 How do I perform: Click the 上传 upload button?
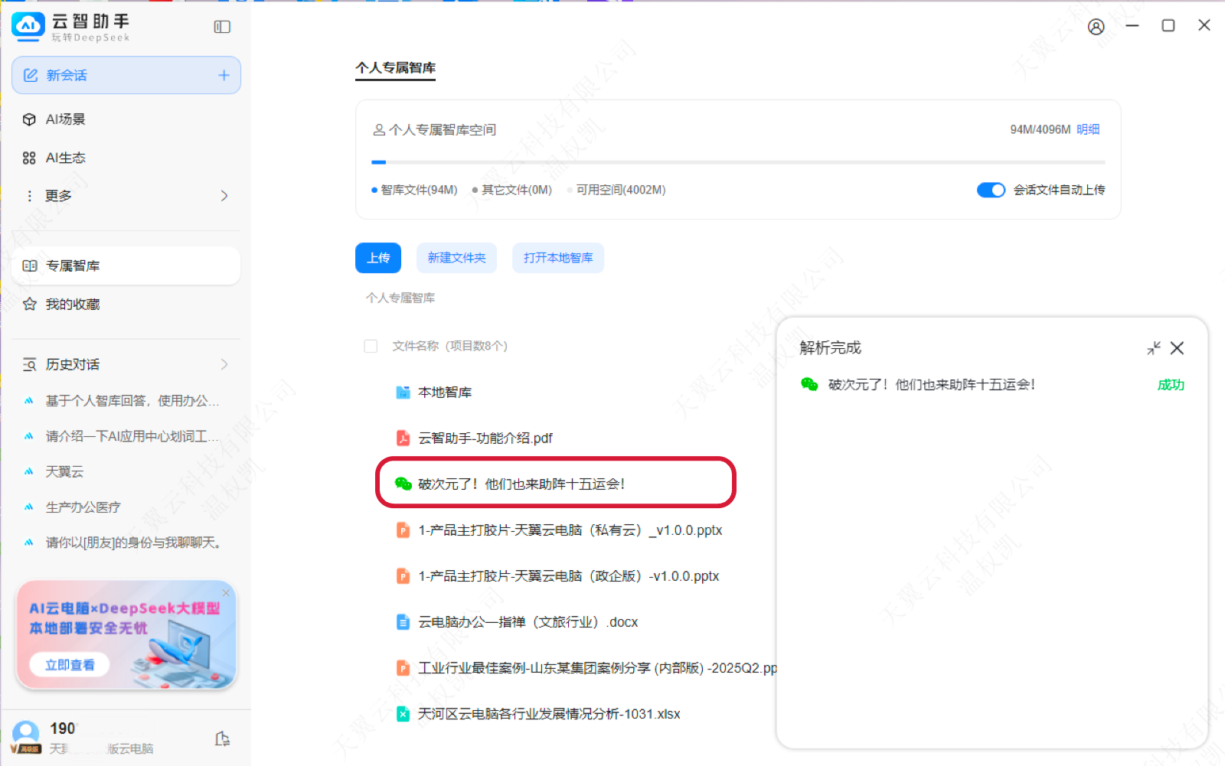pos(378,258)
